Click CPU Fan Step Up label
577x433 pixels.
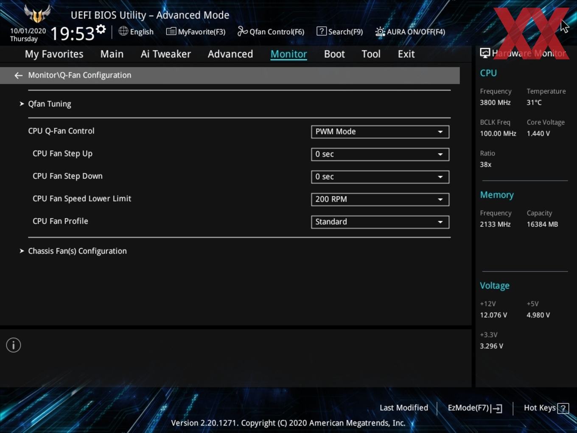click(62, 154)
